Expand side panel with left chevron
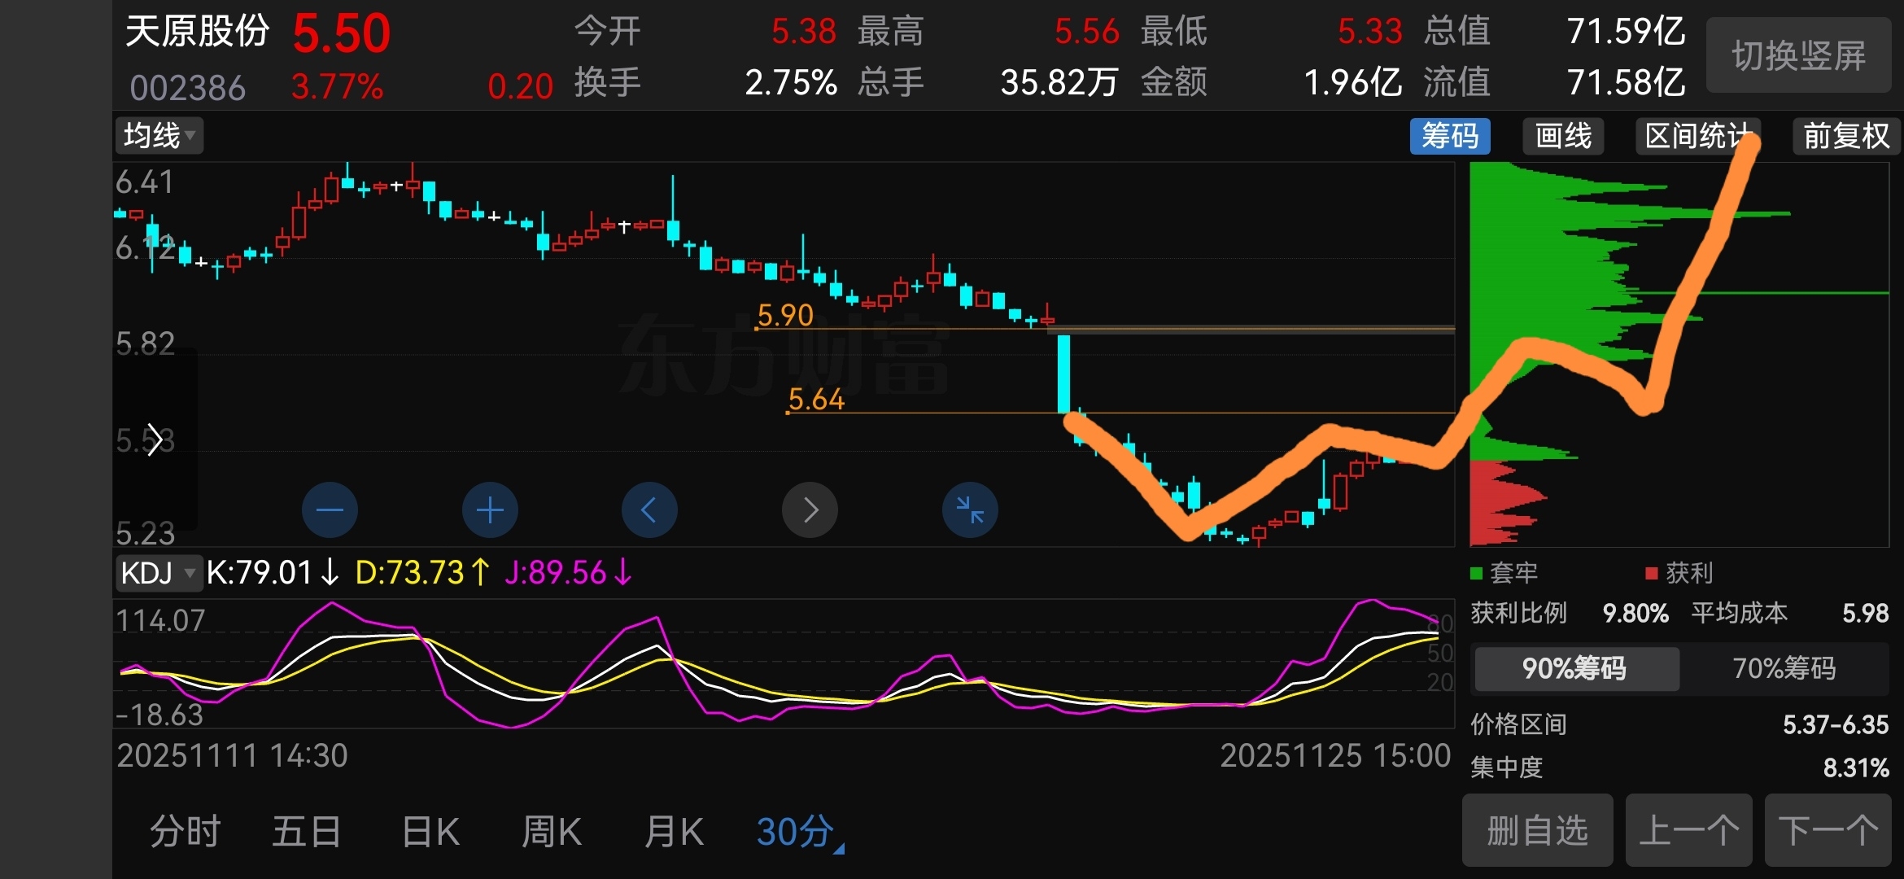The width and height of the screenshot is (1904, 879). click(x=155, y=440)
